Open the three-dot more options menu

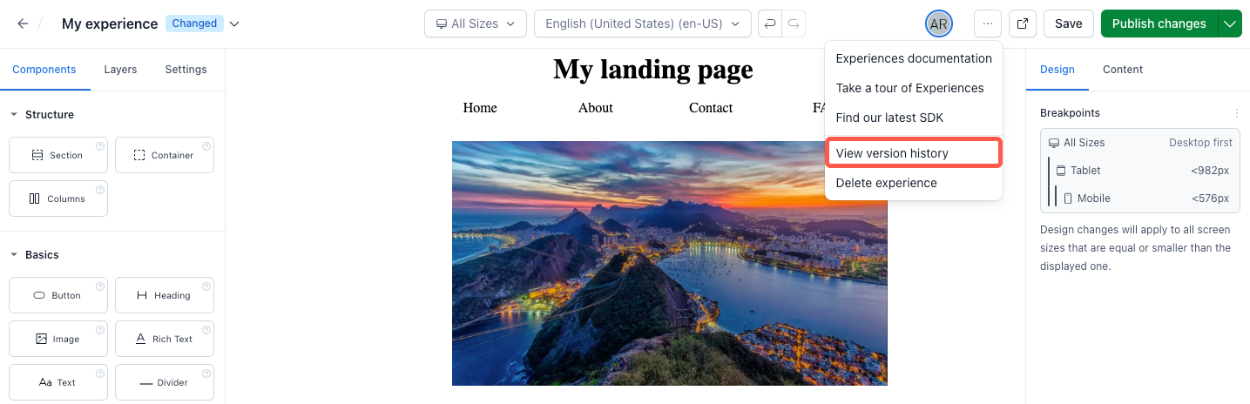coord(988,24)
